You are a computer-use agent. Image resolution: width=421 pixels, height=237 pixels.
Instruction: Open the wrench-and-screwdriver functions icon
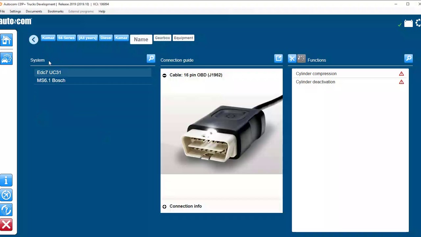[292, 59]
